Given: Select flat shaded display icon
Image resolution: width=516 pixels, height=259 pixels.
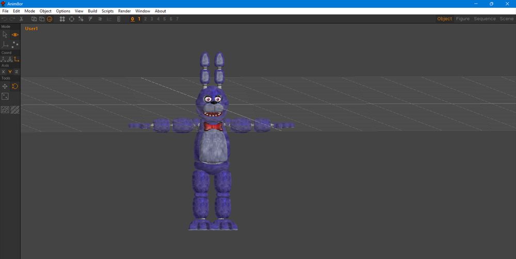Looking at the screenshot, I should (42, 19).
